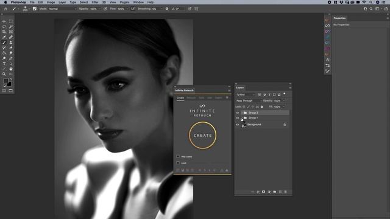The width and height of the screenshot is (390, 219).
Task: Open the Image menu
Action: coord(51,2)
